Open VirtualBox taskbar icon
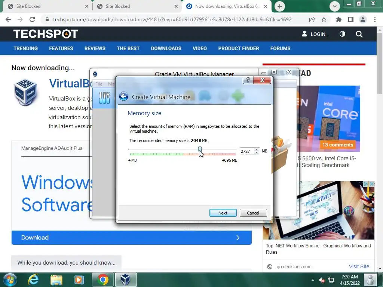Viewport: 383px width, 287px height. [126, 280]
